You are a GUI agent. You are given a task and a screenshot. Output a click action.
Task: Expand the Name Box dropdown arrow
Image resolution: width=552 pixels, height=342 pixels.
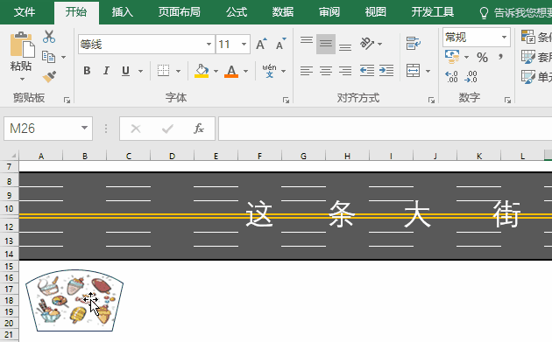84,128
